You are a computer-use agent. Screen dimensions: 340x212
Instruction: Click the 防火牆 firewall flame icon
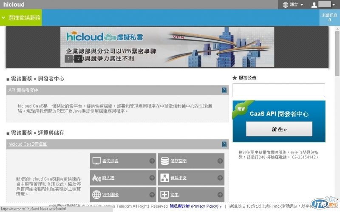(x=96, y=178)
